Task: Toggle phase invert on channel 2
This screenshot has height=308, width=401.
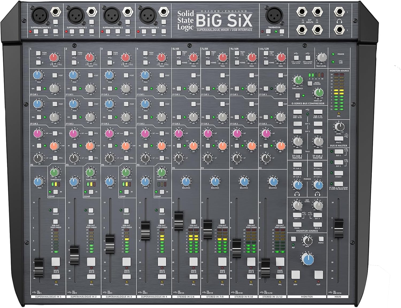Action: pos(74,62)
